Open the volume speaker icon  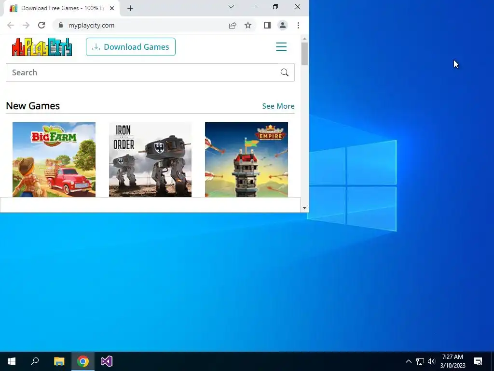pyautogui.click(x=431, y=361)
